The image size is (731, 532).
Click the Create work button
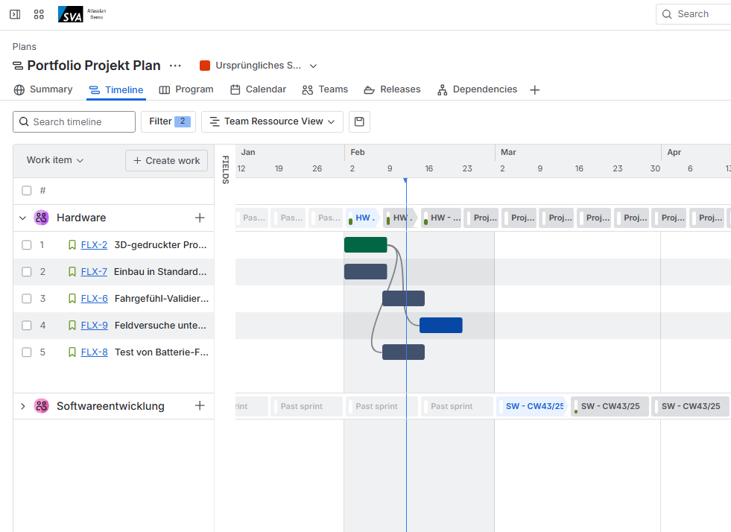tap(166, 160)
